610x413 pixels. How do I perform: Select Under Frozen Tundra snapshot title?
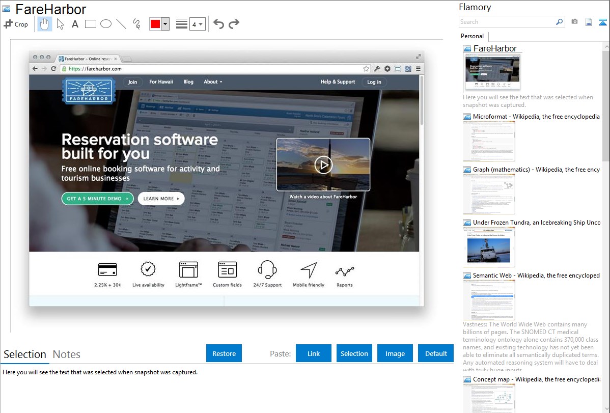(x=537, y=222)
